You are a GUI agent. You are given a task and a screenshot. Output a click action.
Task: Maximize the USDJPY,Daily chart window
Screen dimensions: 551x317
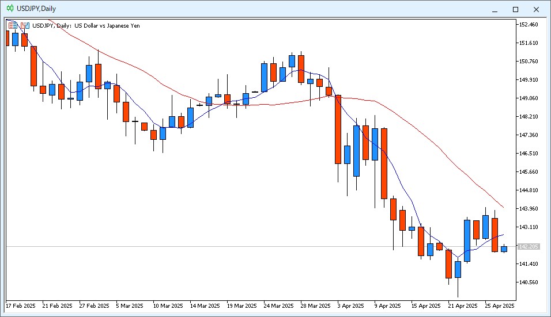tap(515, 9)
